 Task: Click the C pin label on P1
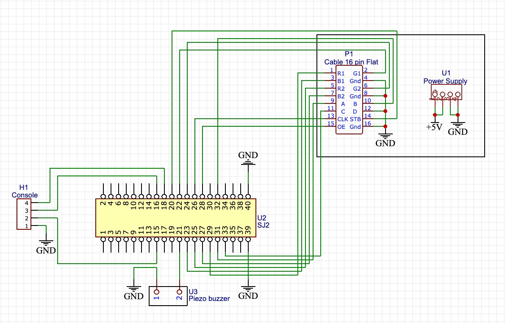pos(343,112)
